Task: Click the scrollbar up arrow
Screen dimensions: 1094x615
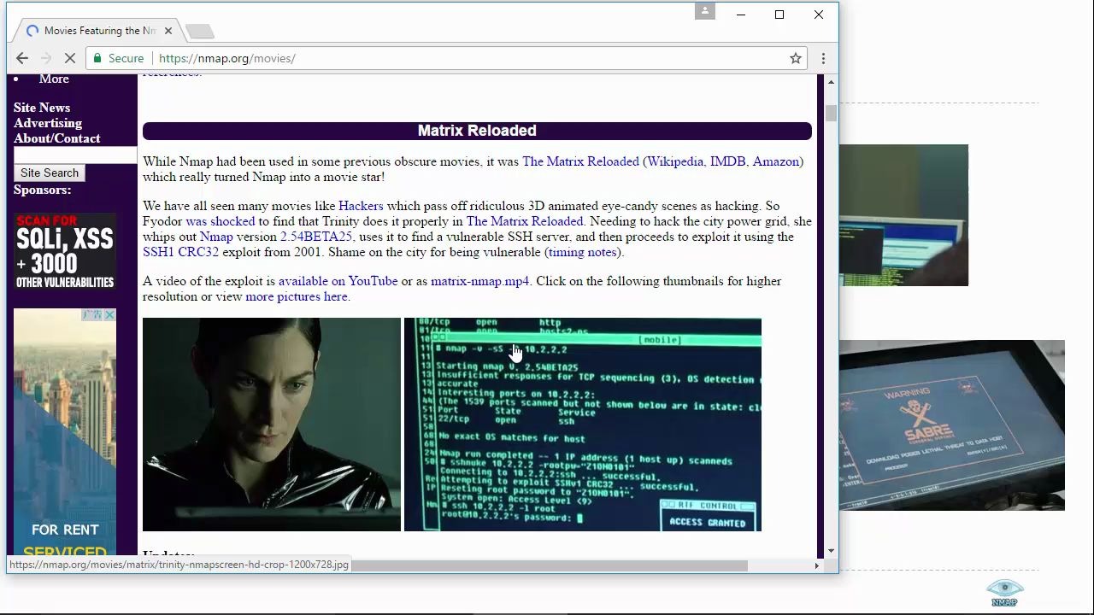Action: click(831, 82)
